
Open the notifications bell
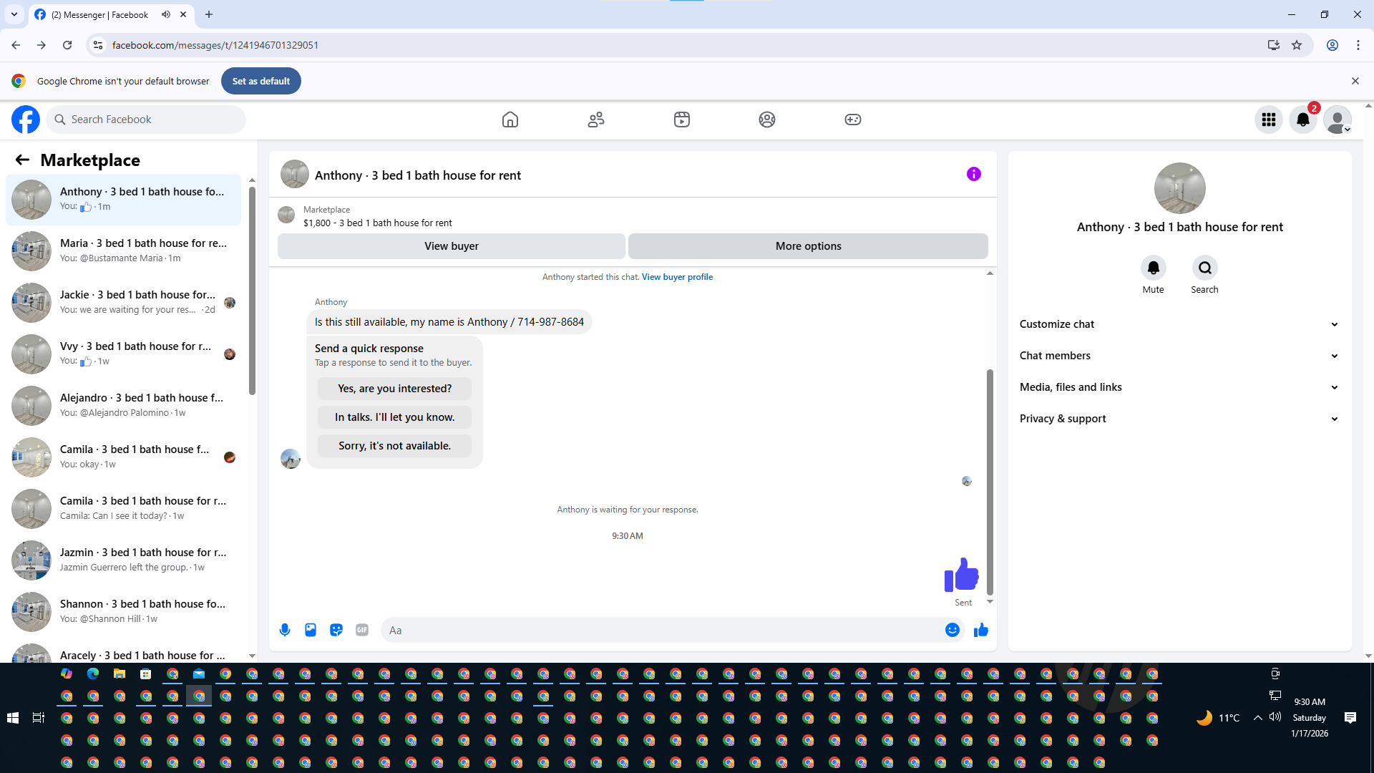pyautogui.click(x=1303, y=120)
